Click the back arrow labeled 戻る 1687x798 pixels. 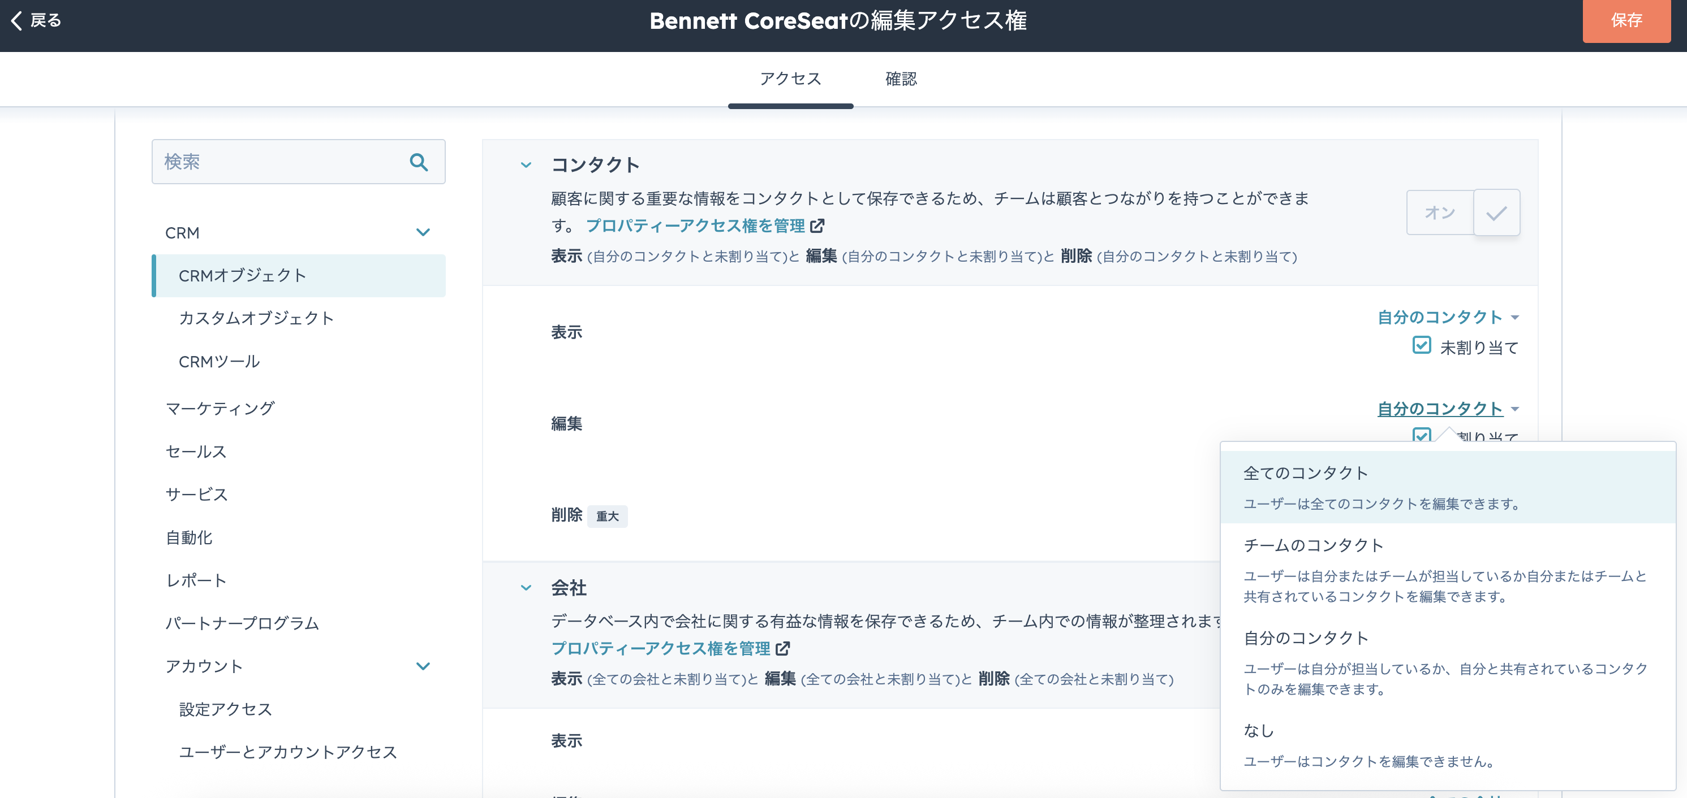click(x=36, y=20)
